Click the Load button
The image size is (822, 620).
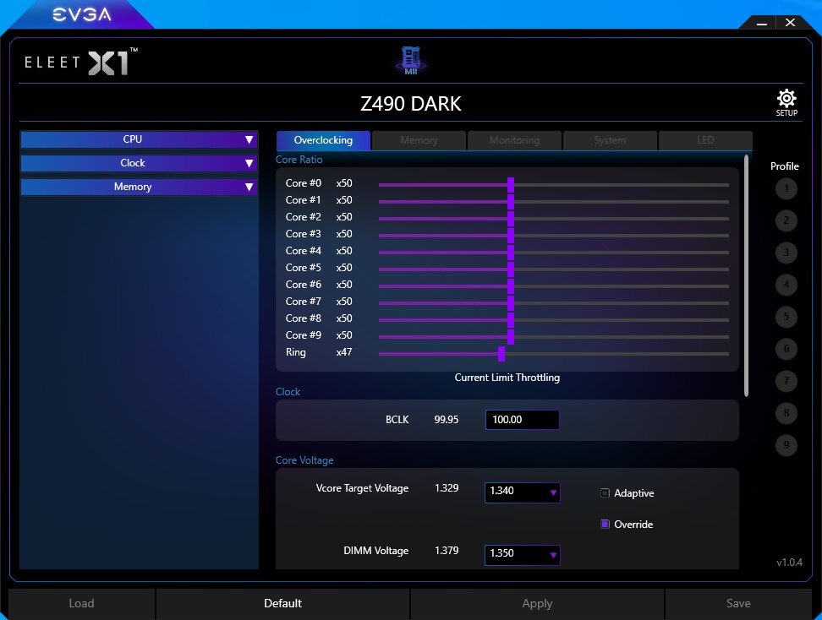82,604
